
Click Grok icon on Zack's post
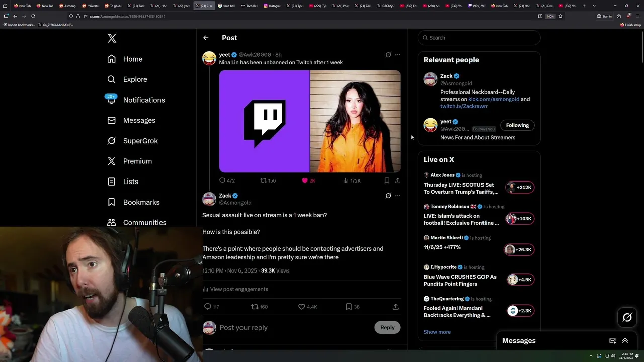pyautogui.click(x=388, y=196)
